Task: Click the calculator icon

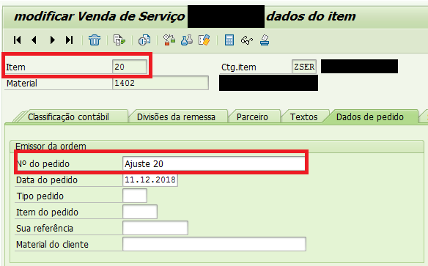Action: [x=229, y=40]
